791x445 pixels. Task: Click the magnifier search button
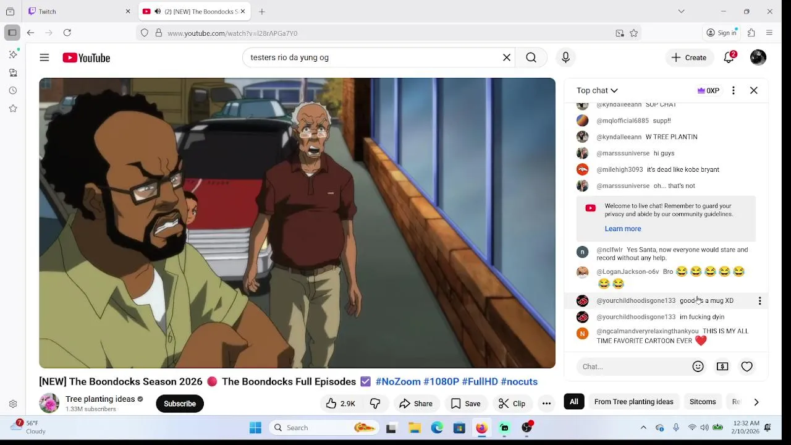click(531, 57)
